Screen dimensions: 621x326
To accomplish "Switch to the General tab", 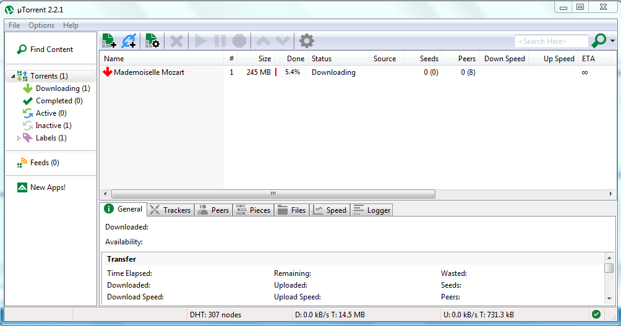I will [x=124, y=208].
